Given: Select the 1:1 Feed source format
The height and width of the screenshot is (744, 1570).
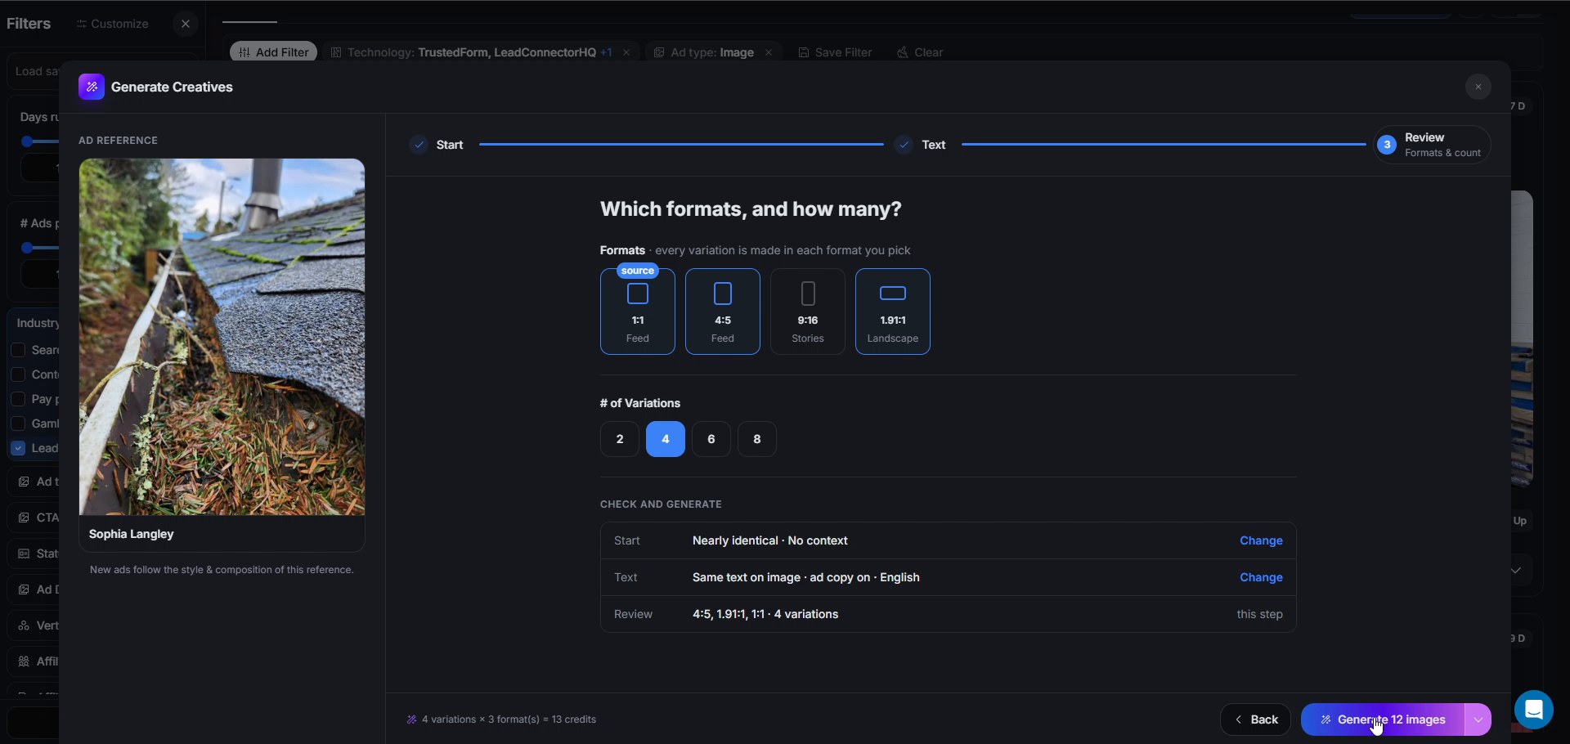Looking at the screenshot, I should tap(638, 311).
